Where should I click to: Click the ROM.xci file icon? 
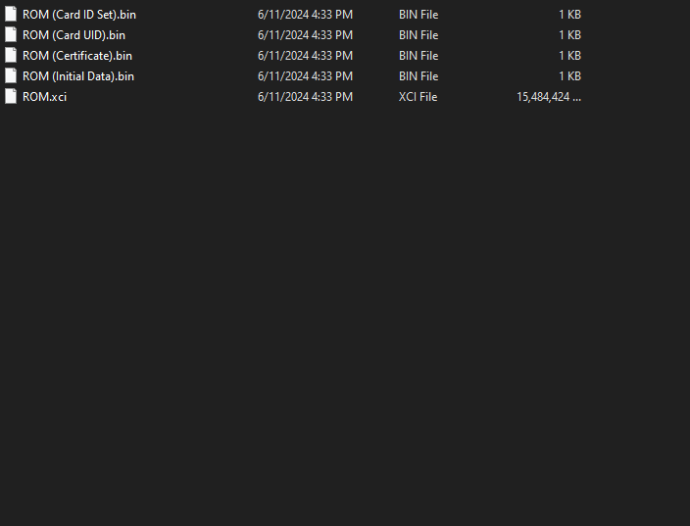point(11,97)
